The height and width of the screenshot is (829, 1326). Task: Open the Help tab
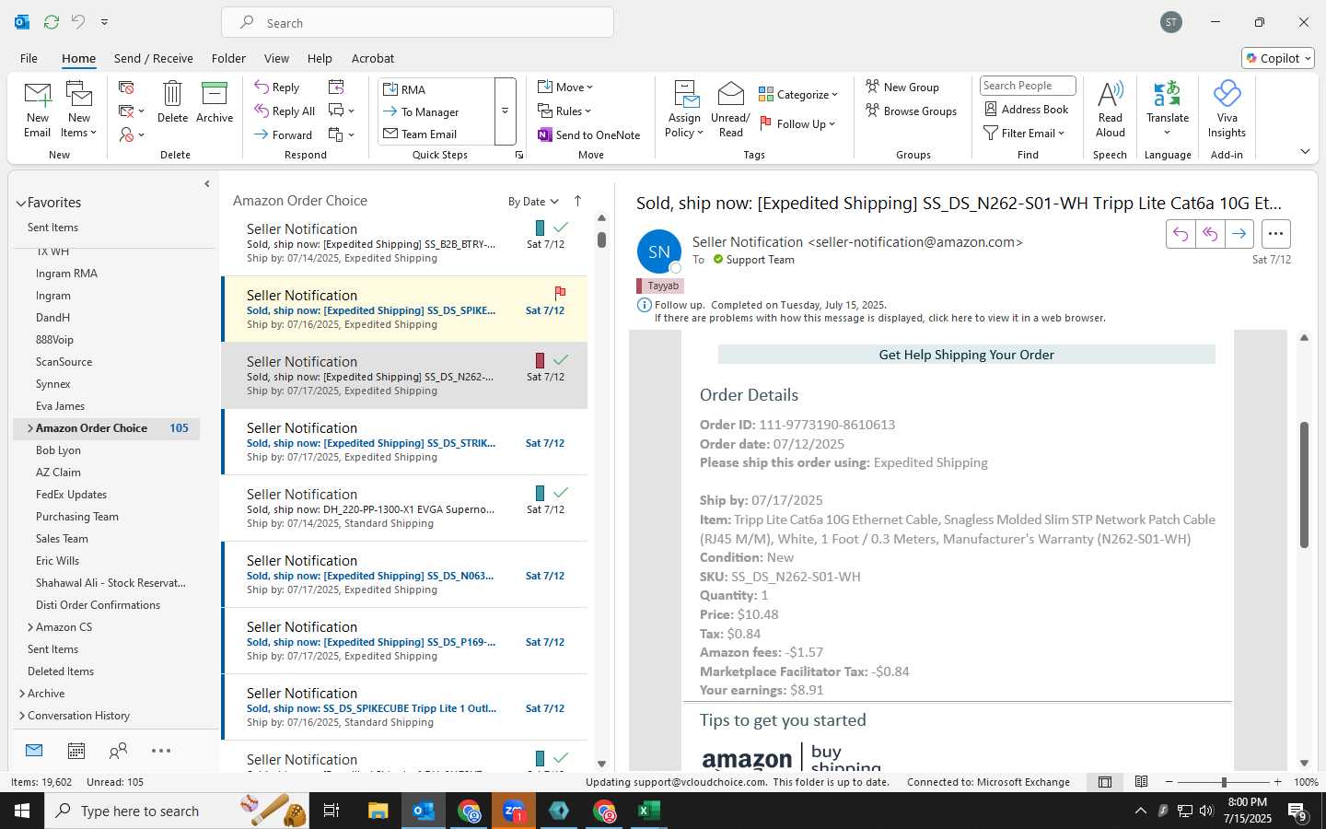point(320,58)
